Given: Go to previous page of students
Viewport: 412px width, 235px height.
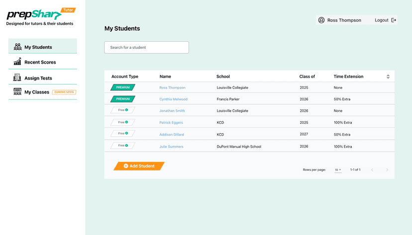Looking at the screenshot, I should pos(372,170).
